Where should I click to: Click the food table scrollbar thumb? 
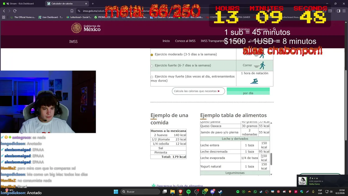point(271,159)
